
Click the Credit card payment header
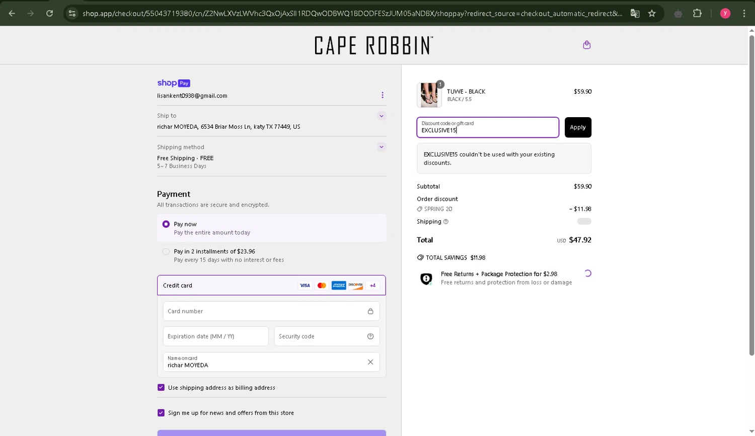[x=271, y=285]
